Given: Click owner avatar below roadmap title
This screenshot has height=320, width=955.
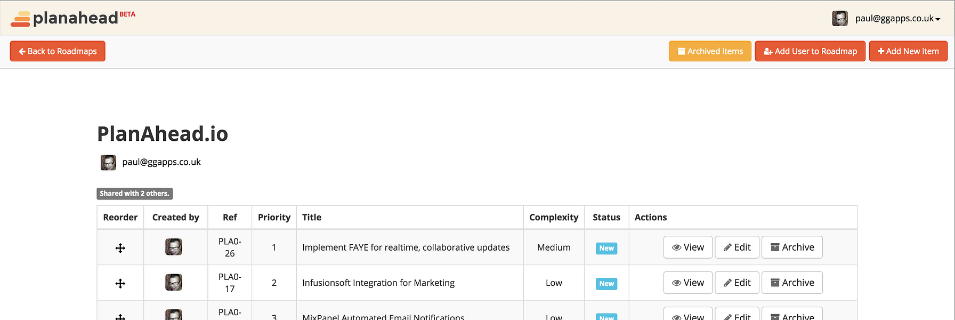Looking at the screenshot, I should [108, 163].
